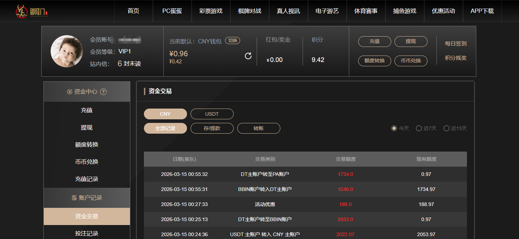The width and height of the screenshot is (519, 239).
Task: Open 充值记录 in the sidebar
Action: tap(86, 179)
